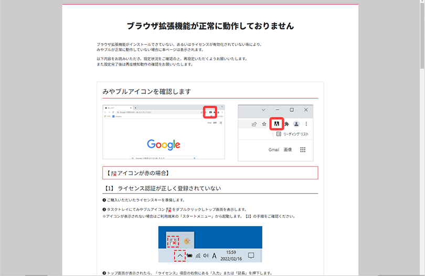Click the tab search dropdown chevron

(x=263, y=110)
